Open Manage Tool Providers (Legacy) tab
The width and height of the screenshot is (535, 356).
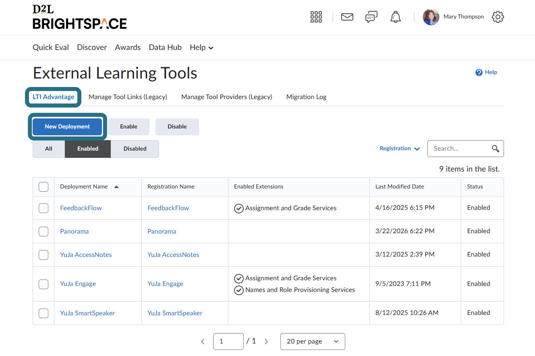227,97
